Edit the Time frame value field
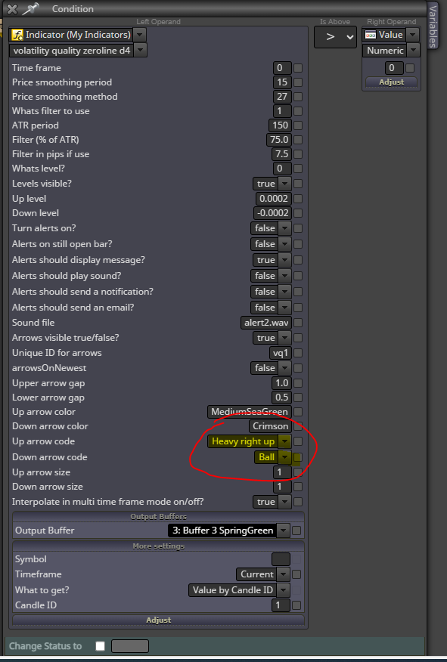 [282, 67]
